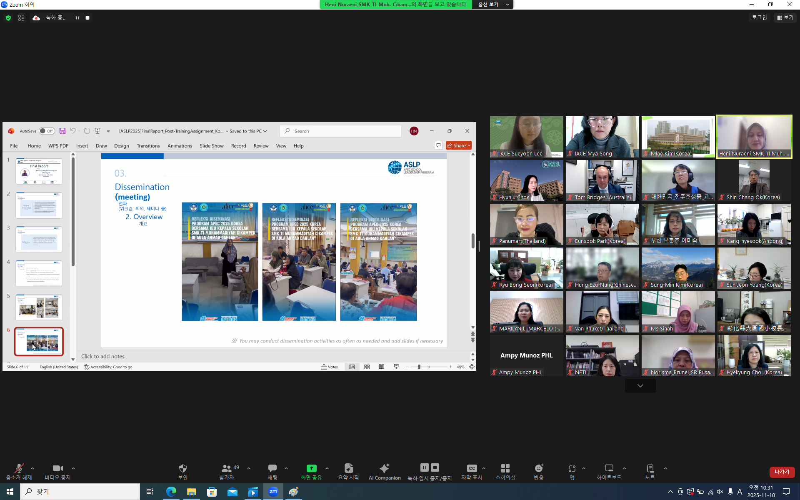The width and height of the screenshot is (800, 500).
Task: Expand the view options dropdown at top
Action: click(x=493, y=4)
